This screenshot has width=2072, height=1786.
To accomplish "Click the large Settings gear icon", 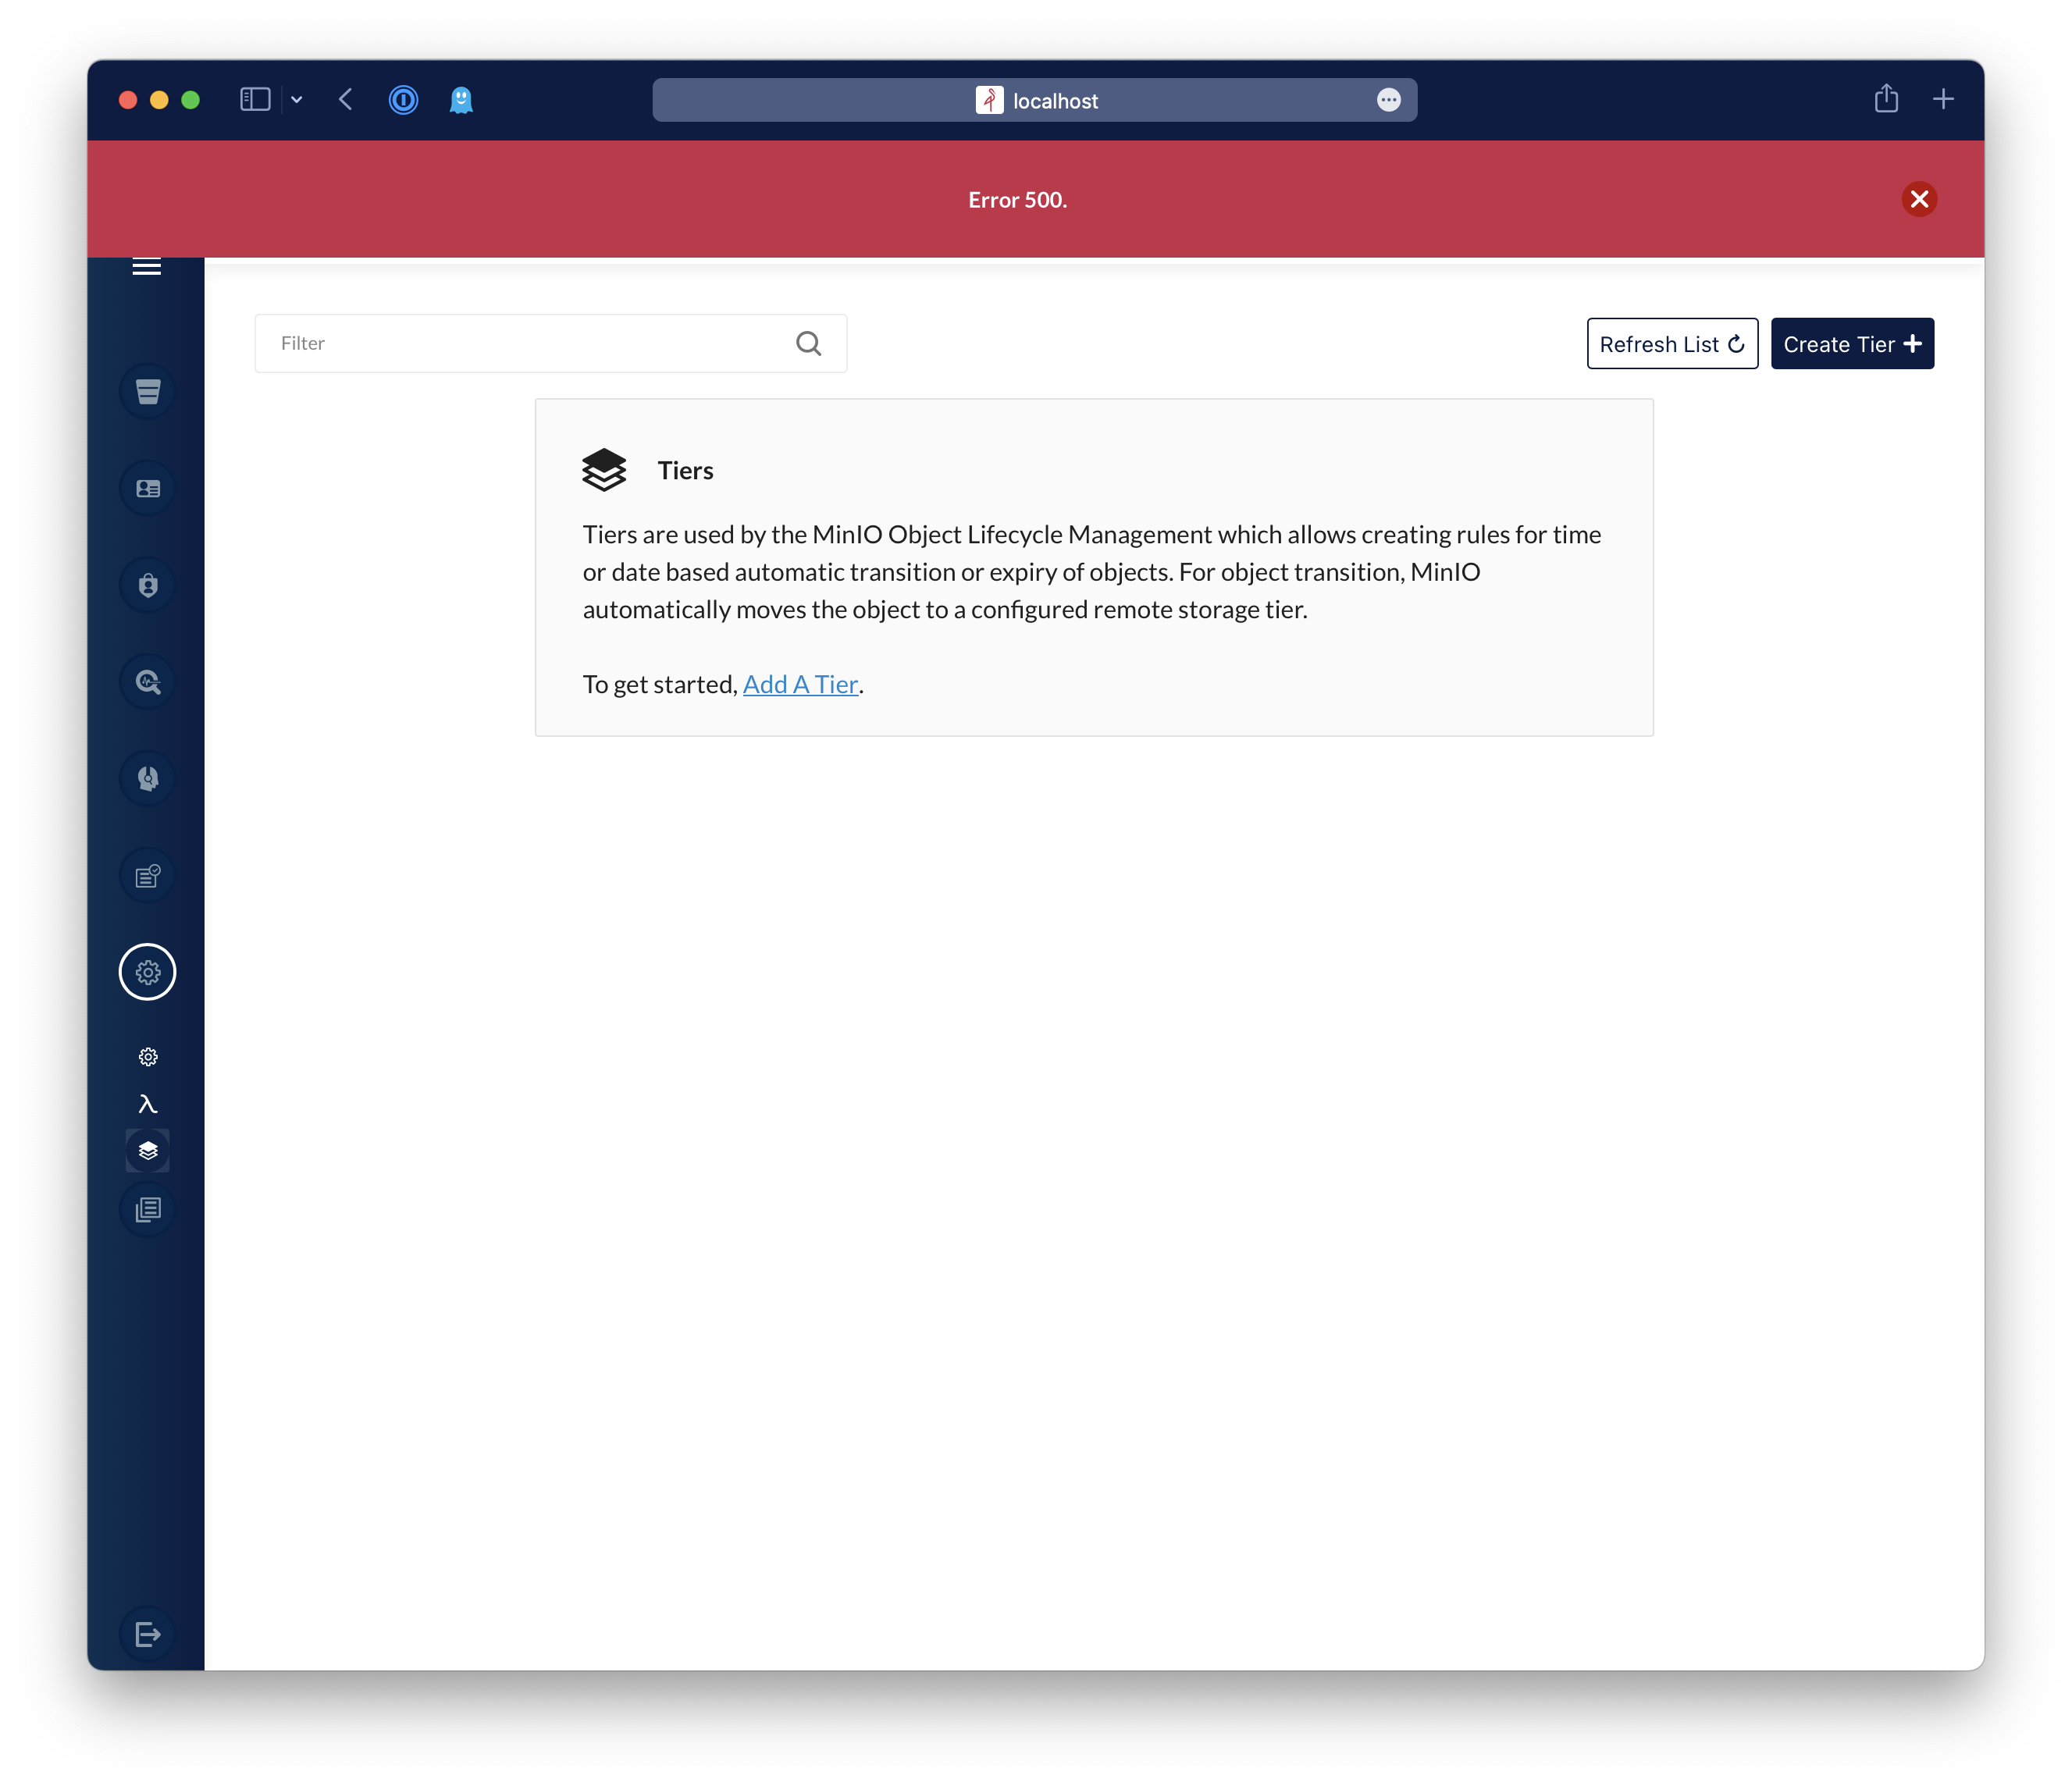I will [148, 972].
